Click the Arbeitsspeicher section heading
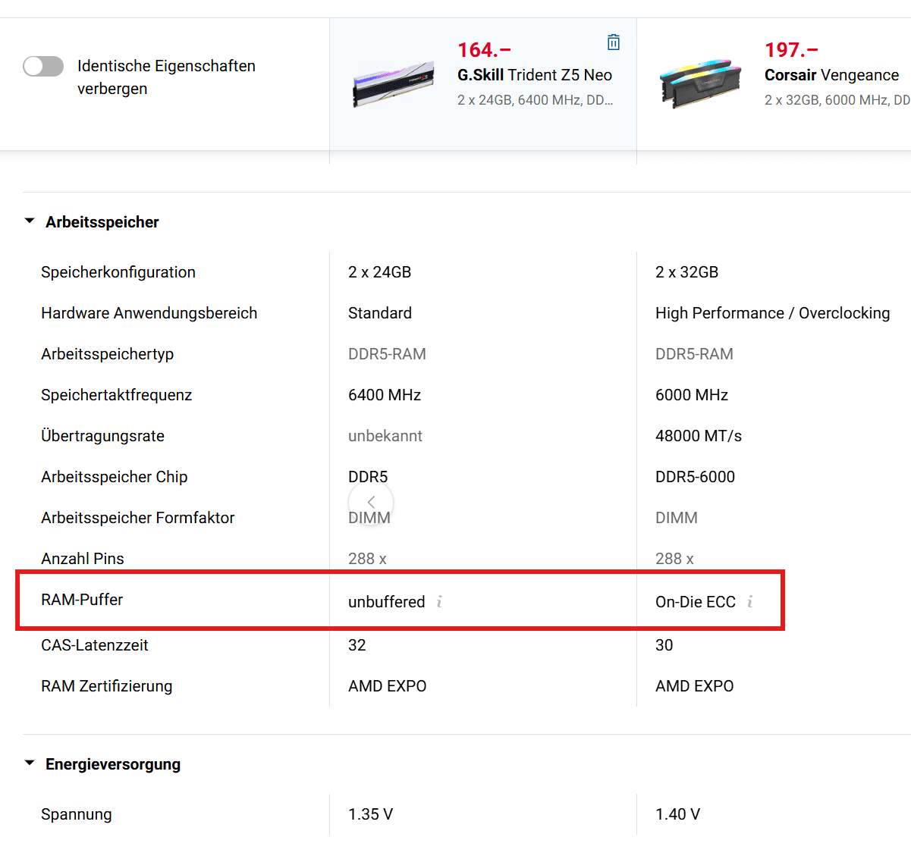The image size is (911, 856). (102, 222)
